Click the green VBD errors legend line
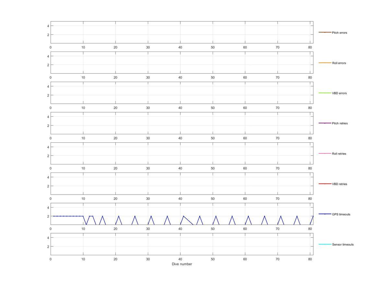The image size is (389, 287). click(325, 93)
